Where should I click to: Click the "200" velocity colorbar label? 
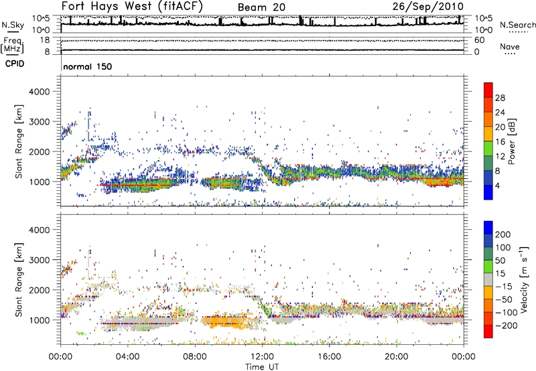(503, 234)
